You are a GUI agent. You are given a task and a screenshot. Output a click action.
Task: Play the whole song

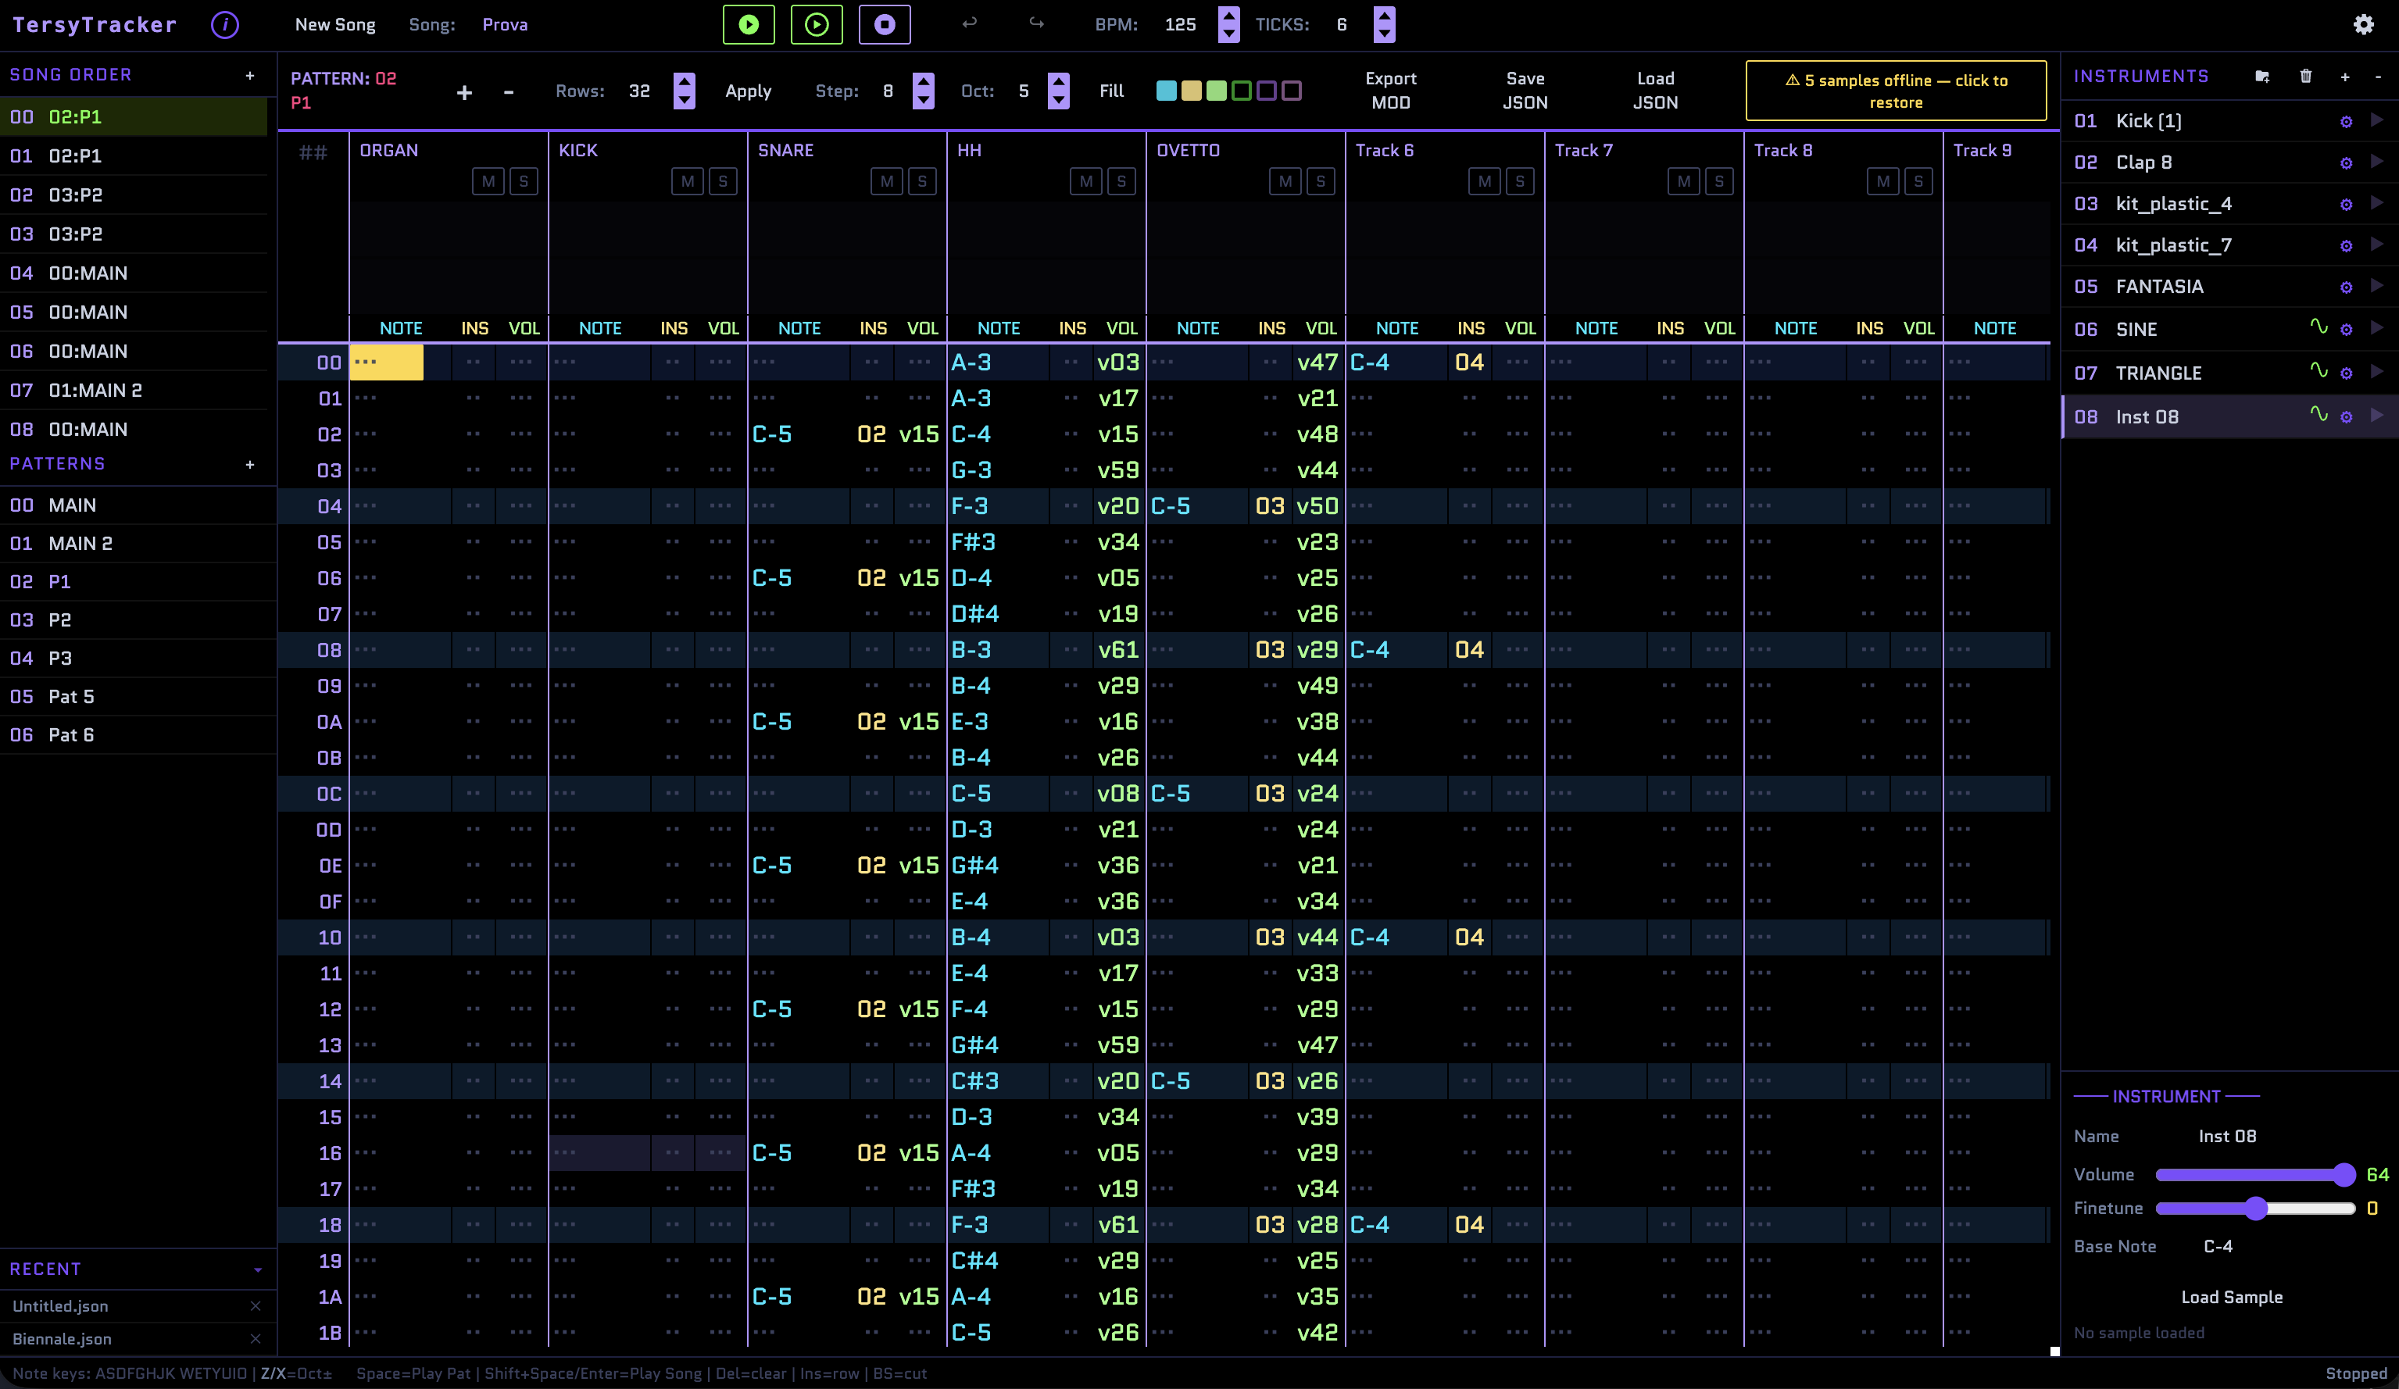816,25
